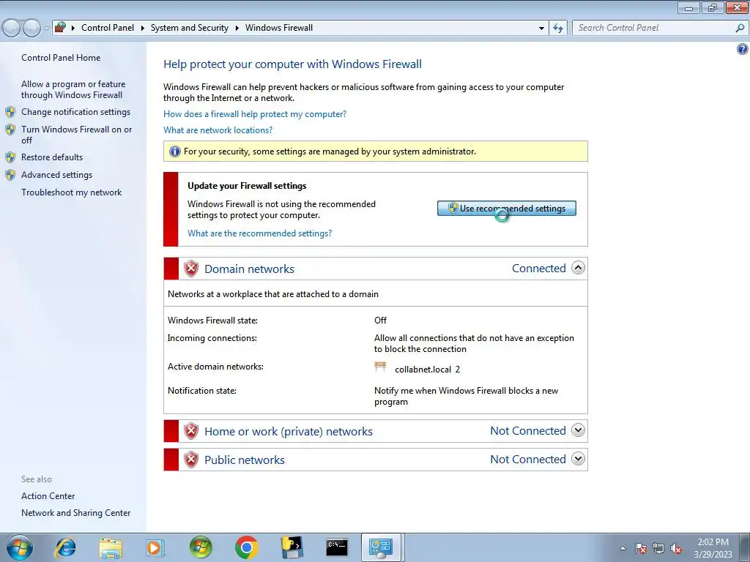Click Not Connected for Public networks
750x562 pixels.
click(528, 460)
